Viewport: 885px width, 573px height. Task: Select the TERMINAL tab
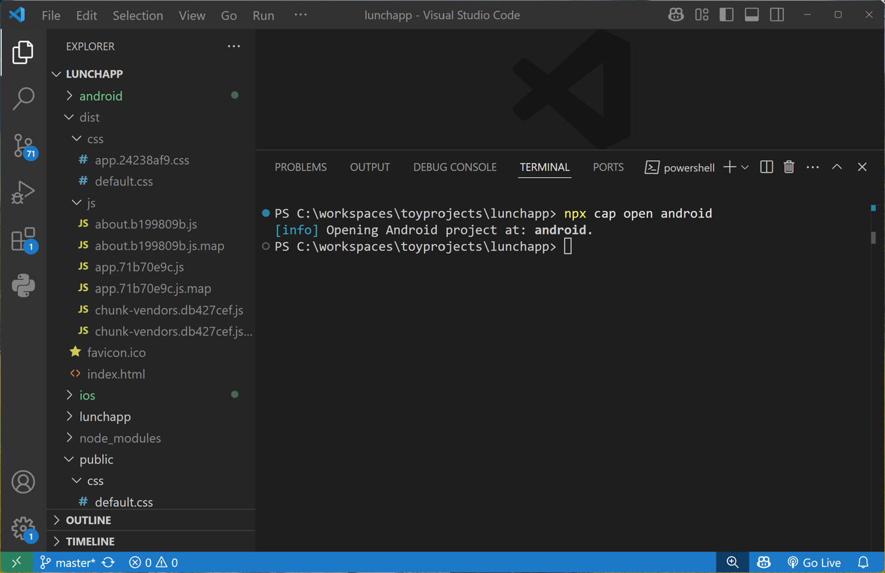coord(544,167)
